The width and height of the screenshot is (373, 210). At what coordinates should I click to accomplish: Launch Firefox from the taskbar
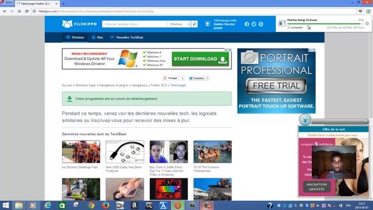tap(105, 205)
